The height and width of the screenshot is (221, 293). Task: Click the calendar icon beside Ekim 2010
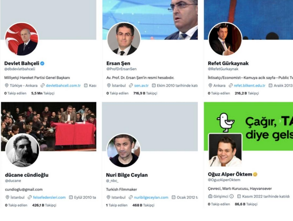coord(154,85)
